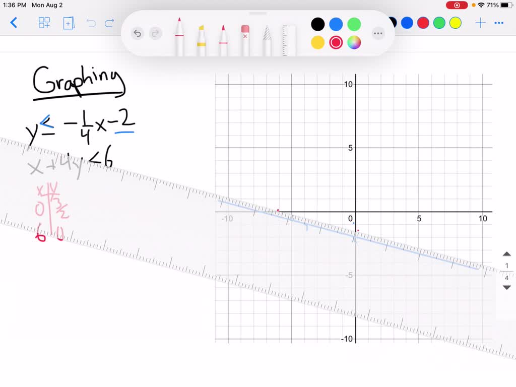This screenshot has height=387, width=516.
Task: Select the red ink color
Action: (336, 43)
